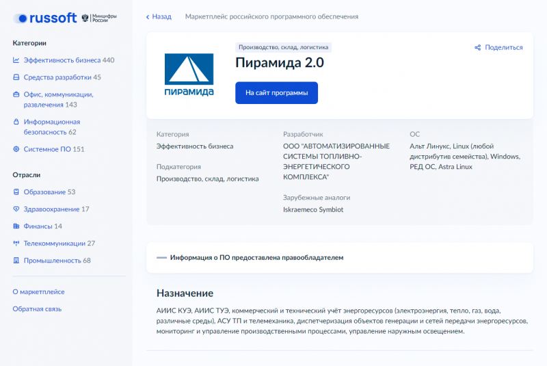Image resolution: width=547 pixels, height=366 pixels.
Task: Click the icon beside Средства разработки
Action: click(16, 77)
